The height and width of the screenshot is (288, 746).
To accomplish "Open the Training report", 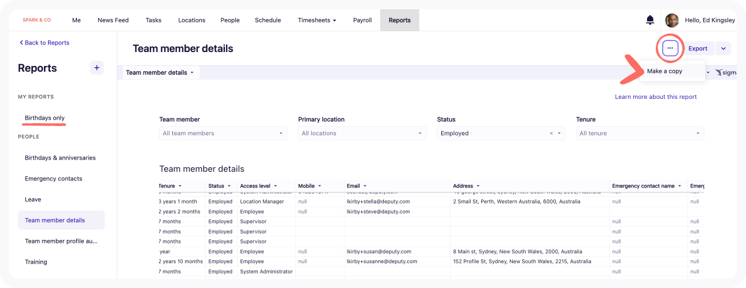I will tap(36, 262).
